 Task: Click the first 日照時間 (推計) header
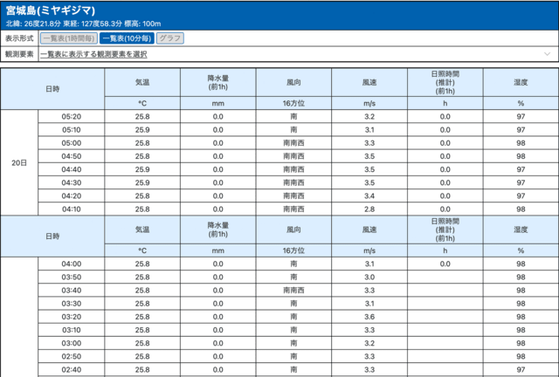pos(445,82)
